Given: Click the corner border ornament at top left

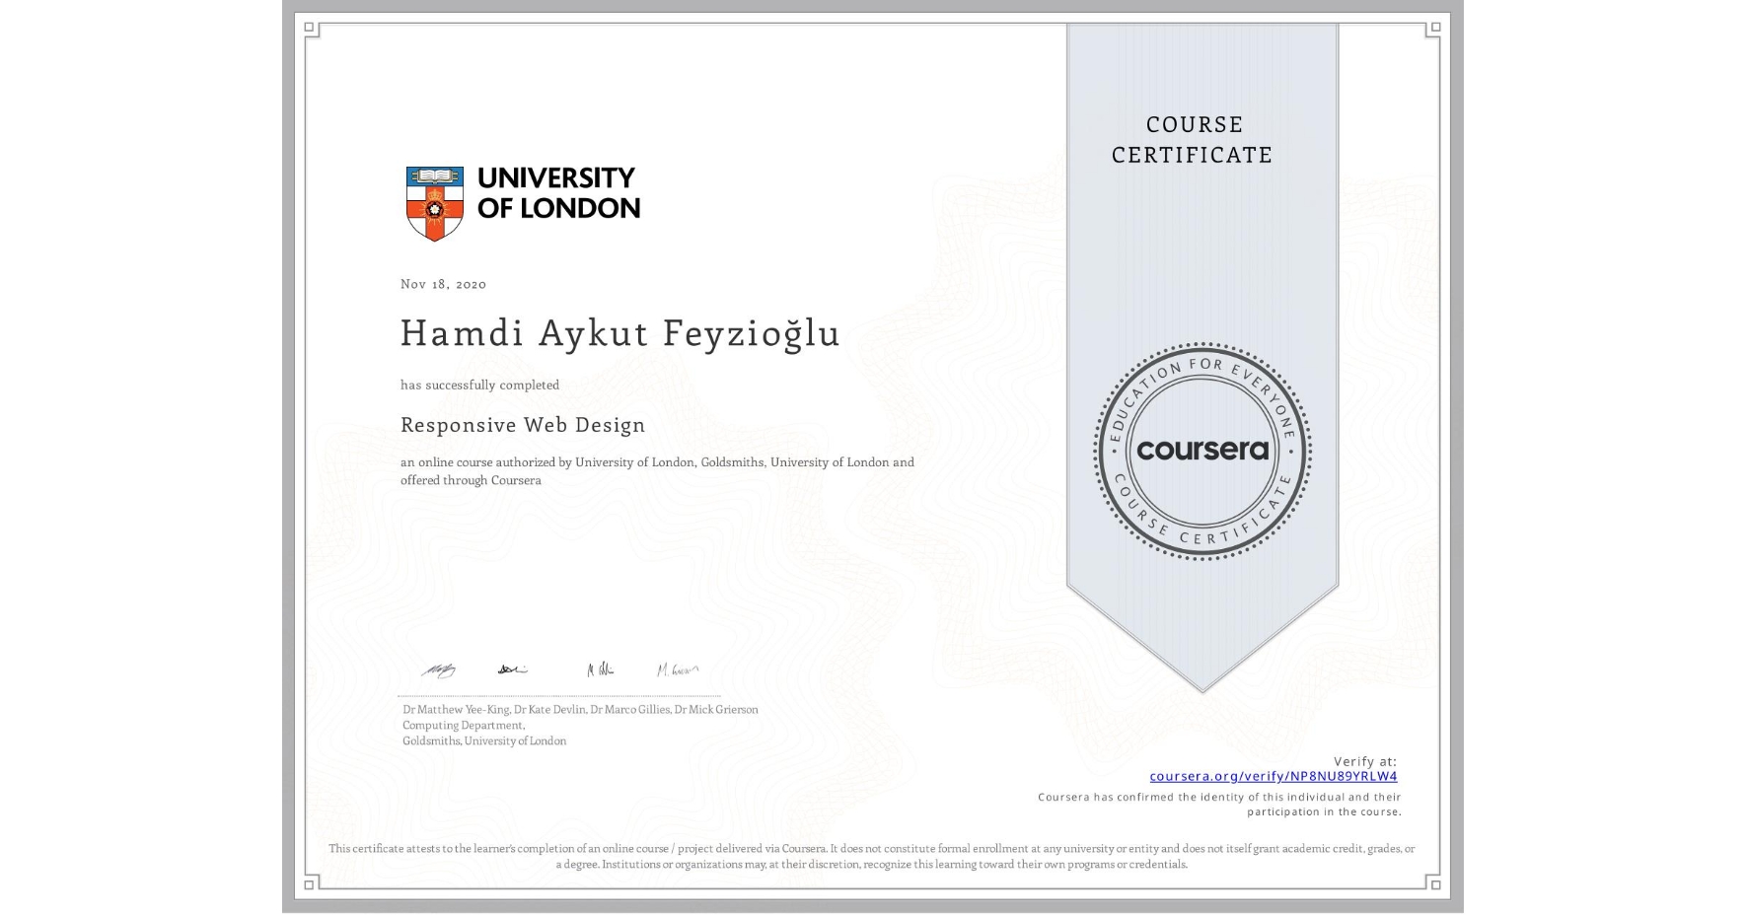Looking at the screenshot, I should [311, 27].
